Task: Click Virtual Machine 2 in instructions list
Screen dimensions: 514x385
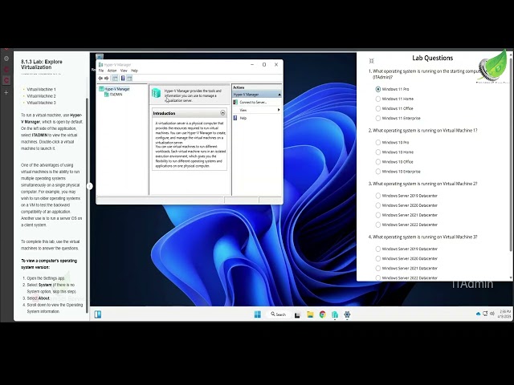Action: click(41, 96)
